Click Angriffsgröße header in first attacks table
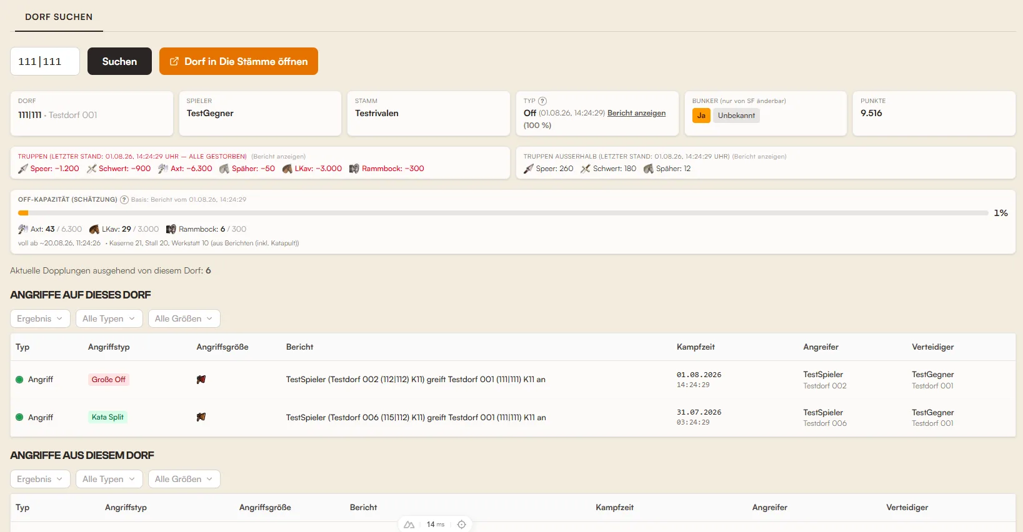This screenshot has width=1023, height=532. point(222,347)
